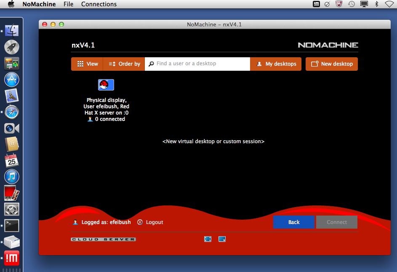Open Finder from the Dock
Image resolution: width=397 pixels, height=272 pixels.
point(12,31)
